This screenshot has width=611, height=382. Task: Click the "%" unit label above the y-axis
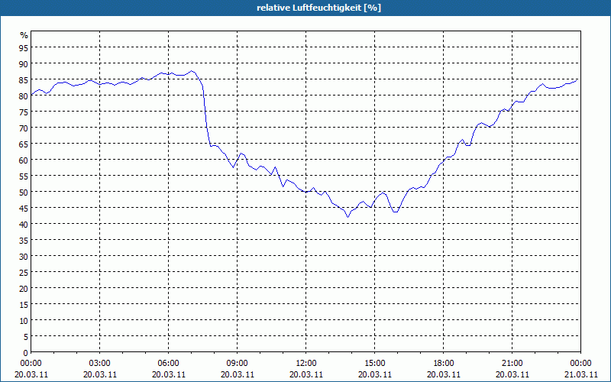tap(24, 35)
